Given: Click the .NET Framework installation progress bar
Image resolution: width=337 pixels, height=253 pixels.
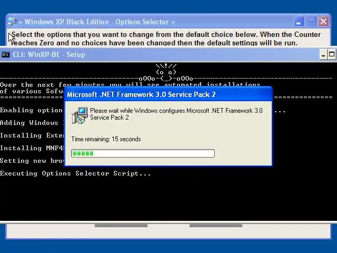Looking at the screenshot, I should [x=143, y=153].
